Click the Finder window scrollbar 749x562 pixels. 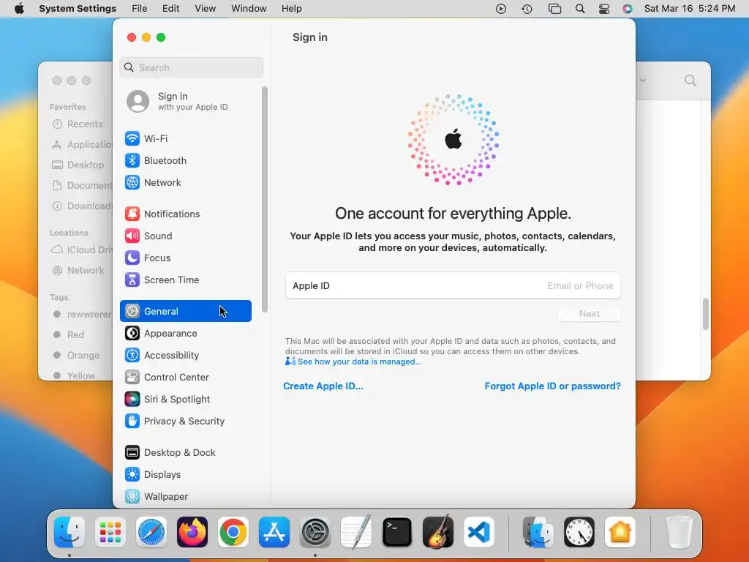click(706, 314)
